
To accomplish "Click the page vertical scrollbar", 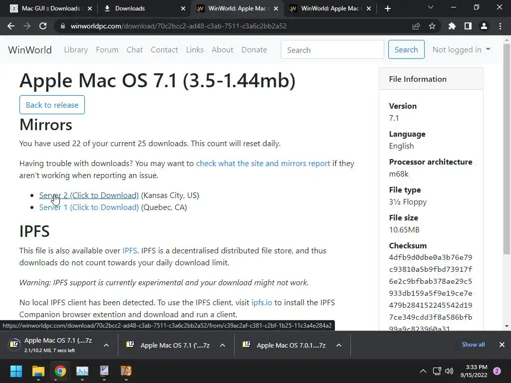I will (x=507, y=149).
